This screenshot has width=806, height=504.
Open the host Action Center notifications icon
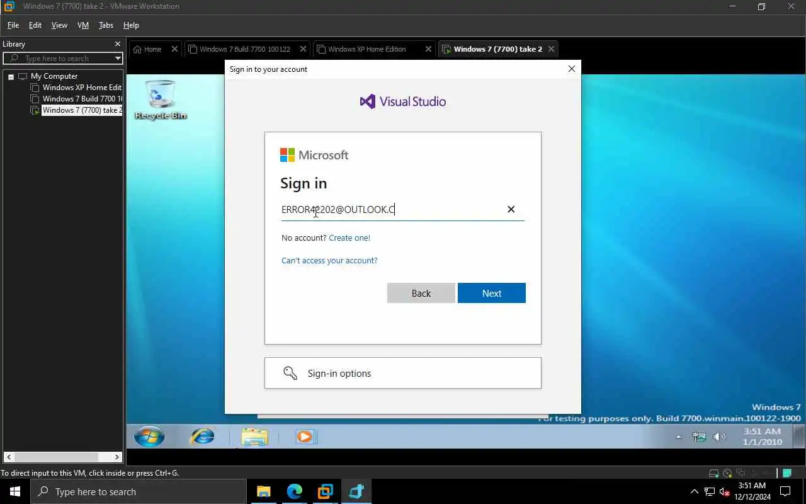tap(785, 491)
